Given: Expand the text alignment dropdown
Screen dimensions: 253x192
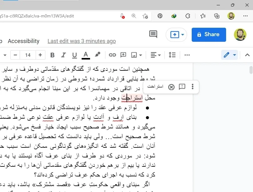Looking at the screenshot, I should tap(156, 55).
